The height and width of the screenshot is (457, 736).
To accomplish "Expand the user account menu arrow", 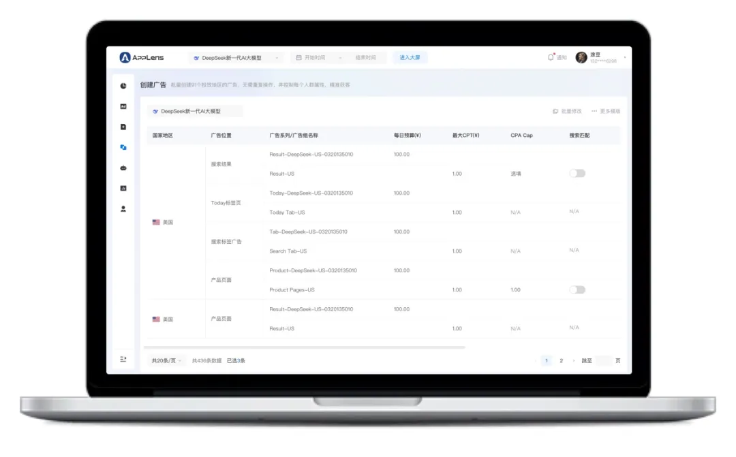I will (x=625, y=58).
